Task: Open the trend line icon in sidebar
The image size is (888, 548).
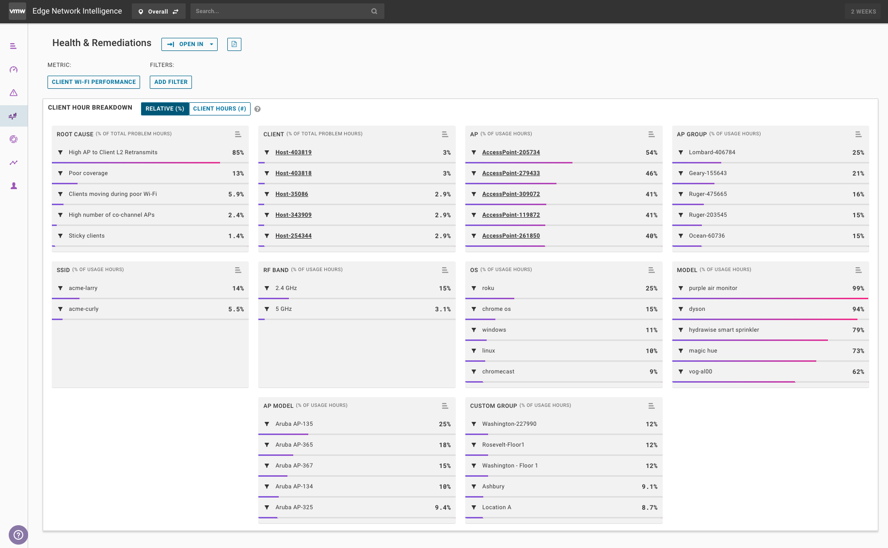Action: (x=14, y=162)
